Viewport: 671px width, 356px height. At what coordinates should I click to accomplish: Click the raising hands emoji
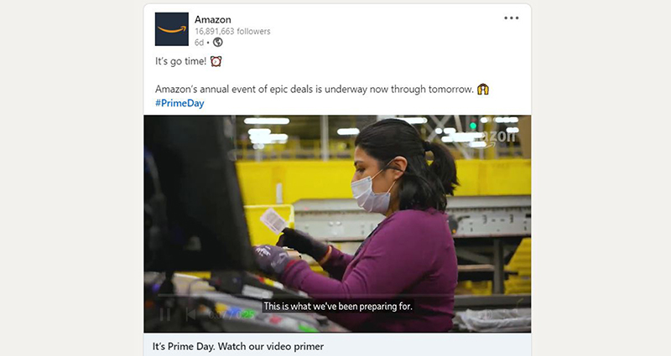[483, 90]
